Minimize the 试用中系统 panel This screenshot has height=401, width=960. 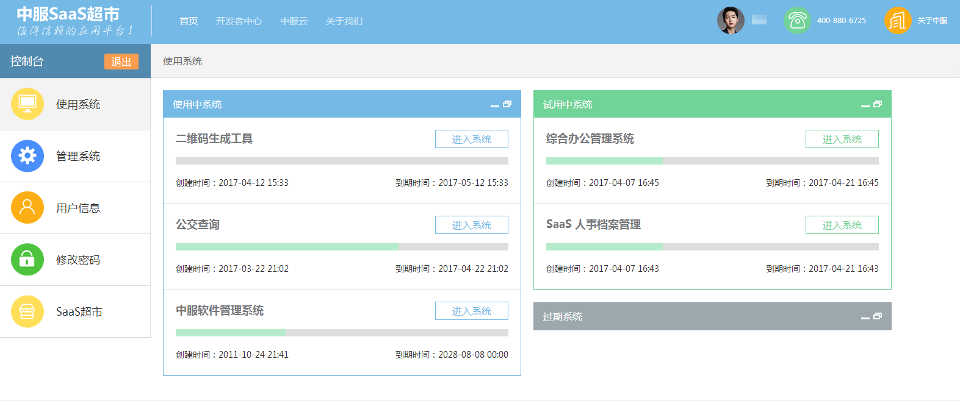(x=865, y=105)
